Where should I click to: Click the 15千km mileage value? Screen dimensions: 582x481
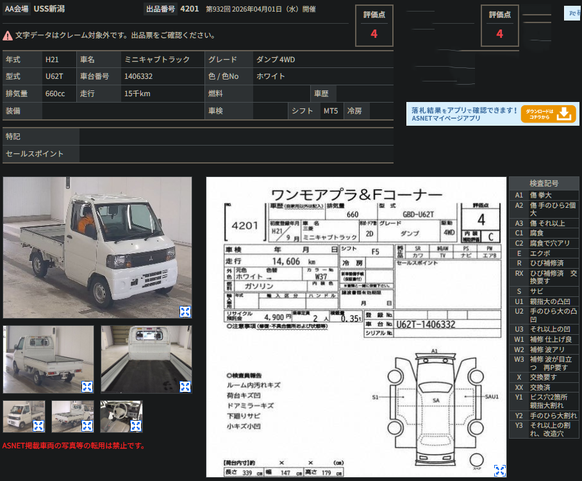tap(137, 94)
